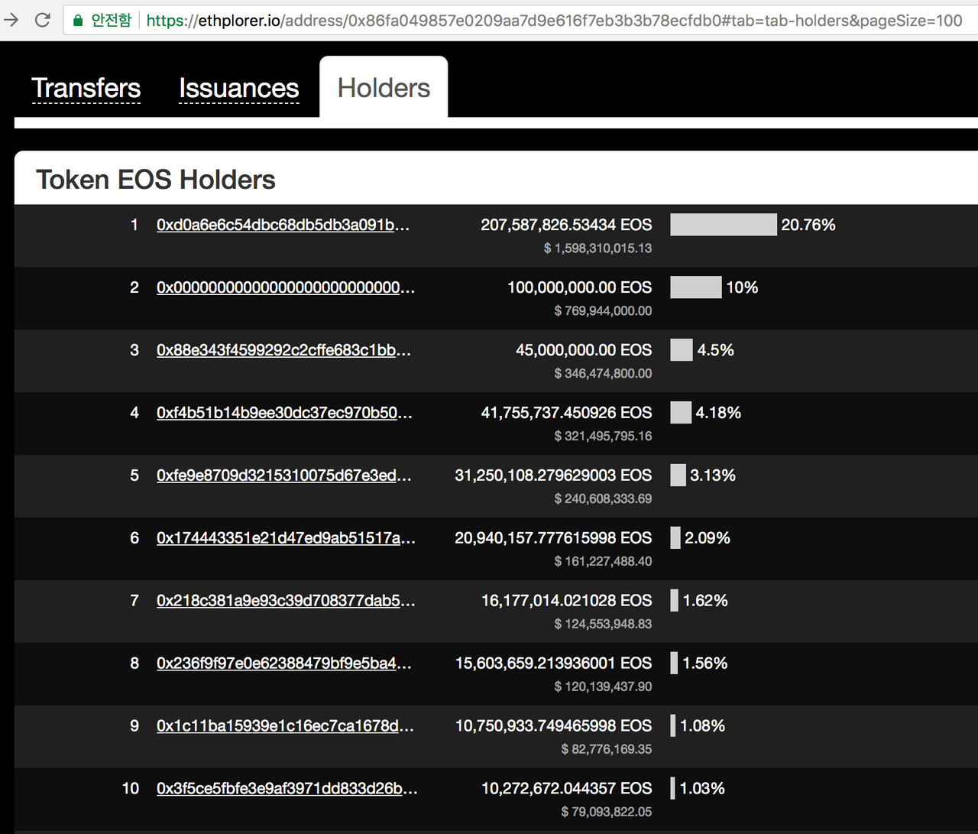Screen dimensions: 978x834
Task: Click the browser forward arrow icon
Action: 11,20
